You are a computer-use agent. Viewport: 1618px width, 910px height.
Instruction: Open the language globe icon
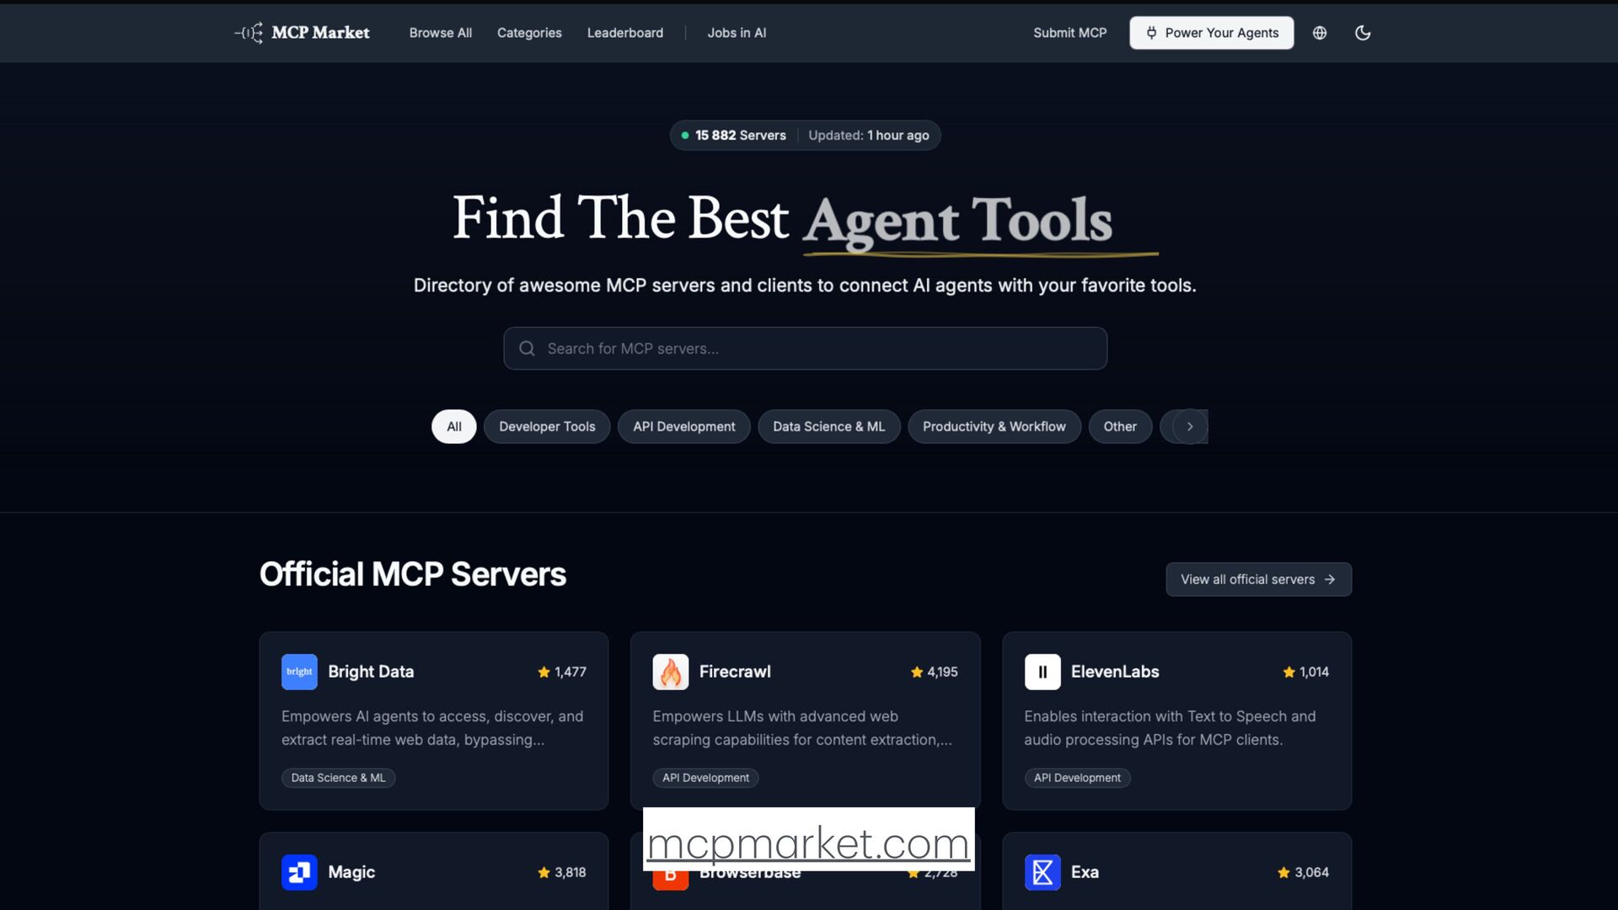(x=1320, y=33)
